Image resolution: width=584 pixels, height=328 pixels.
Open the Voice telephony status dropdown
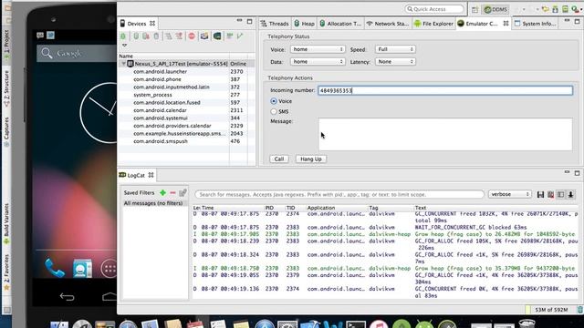pos(318,49)
